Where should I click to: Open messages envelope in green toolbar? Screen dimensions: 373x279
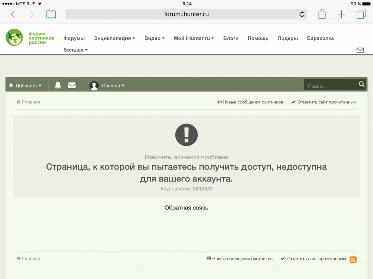coord(72,85)
